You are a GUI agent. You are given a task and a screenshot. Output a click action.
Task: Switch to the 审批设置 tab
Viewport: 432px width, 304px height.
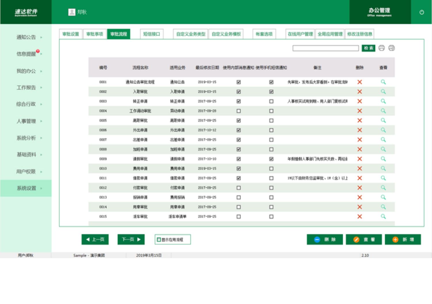[x=71, y=34]
